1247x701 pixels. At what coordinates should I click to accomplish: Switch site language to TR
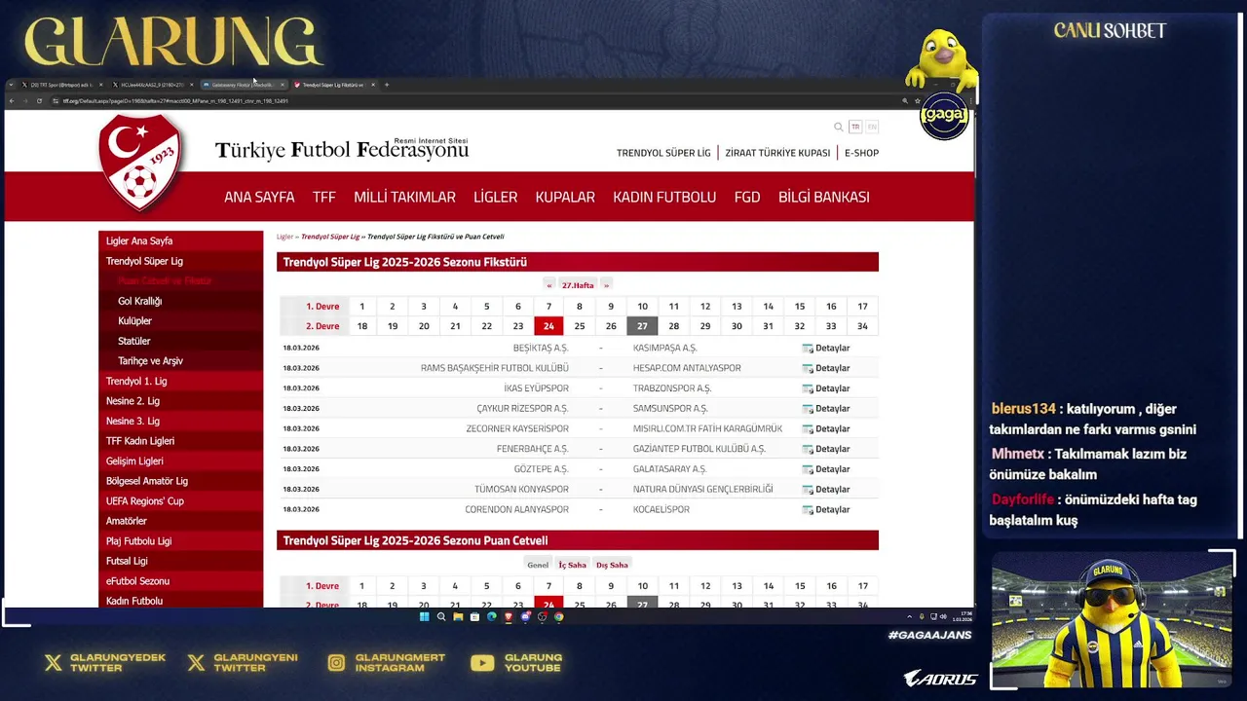855,127
